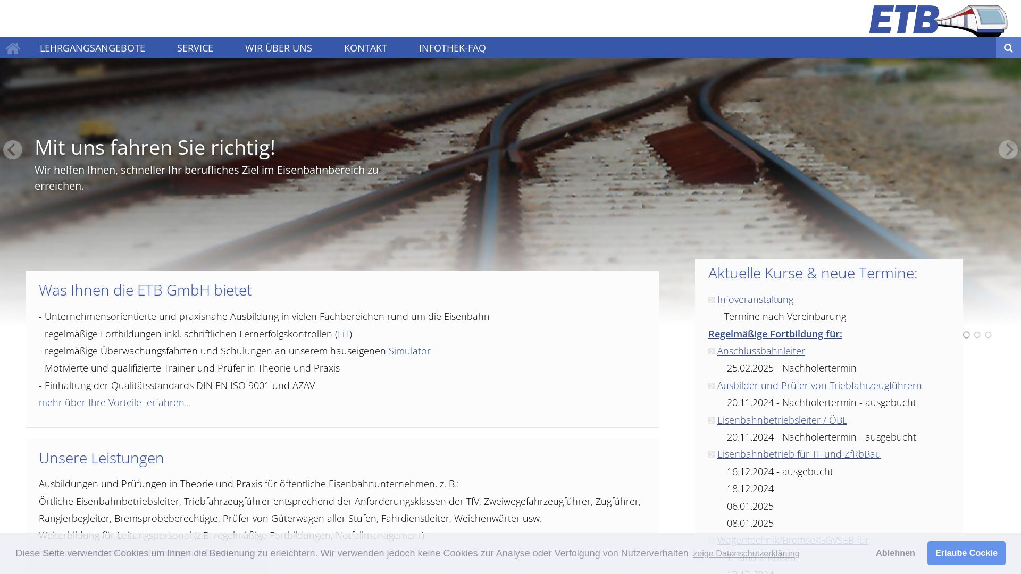The image size is (1021, 574).
Task: Go to the home page icon
Action: [13, 48]
